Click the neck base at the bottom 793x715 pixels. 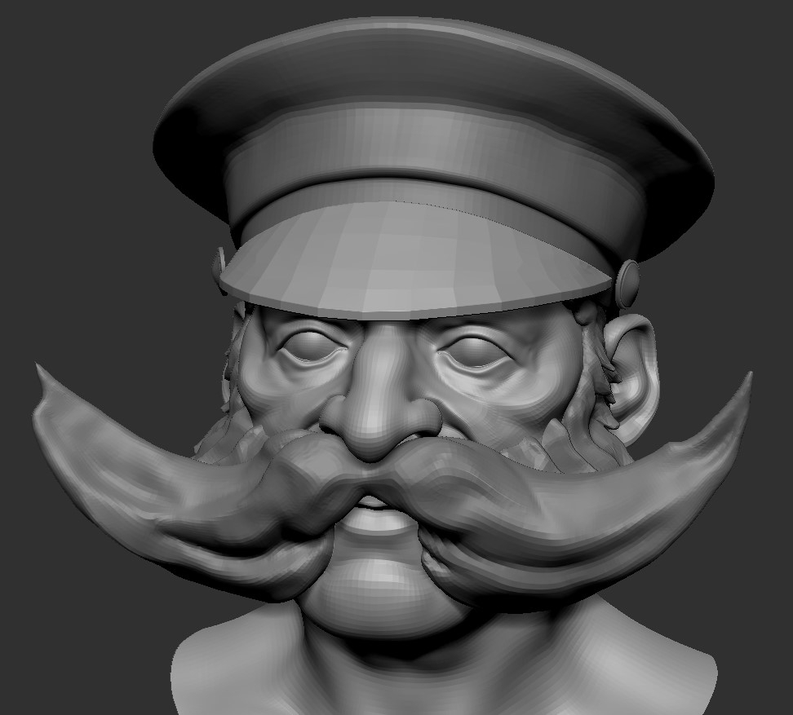441,677
